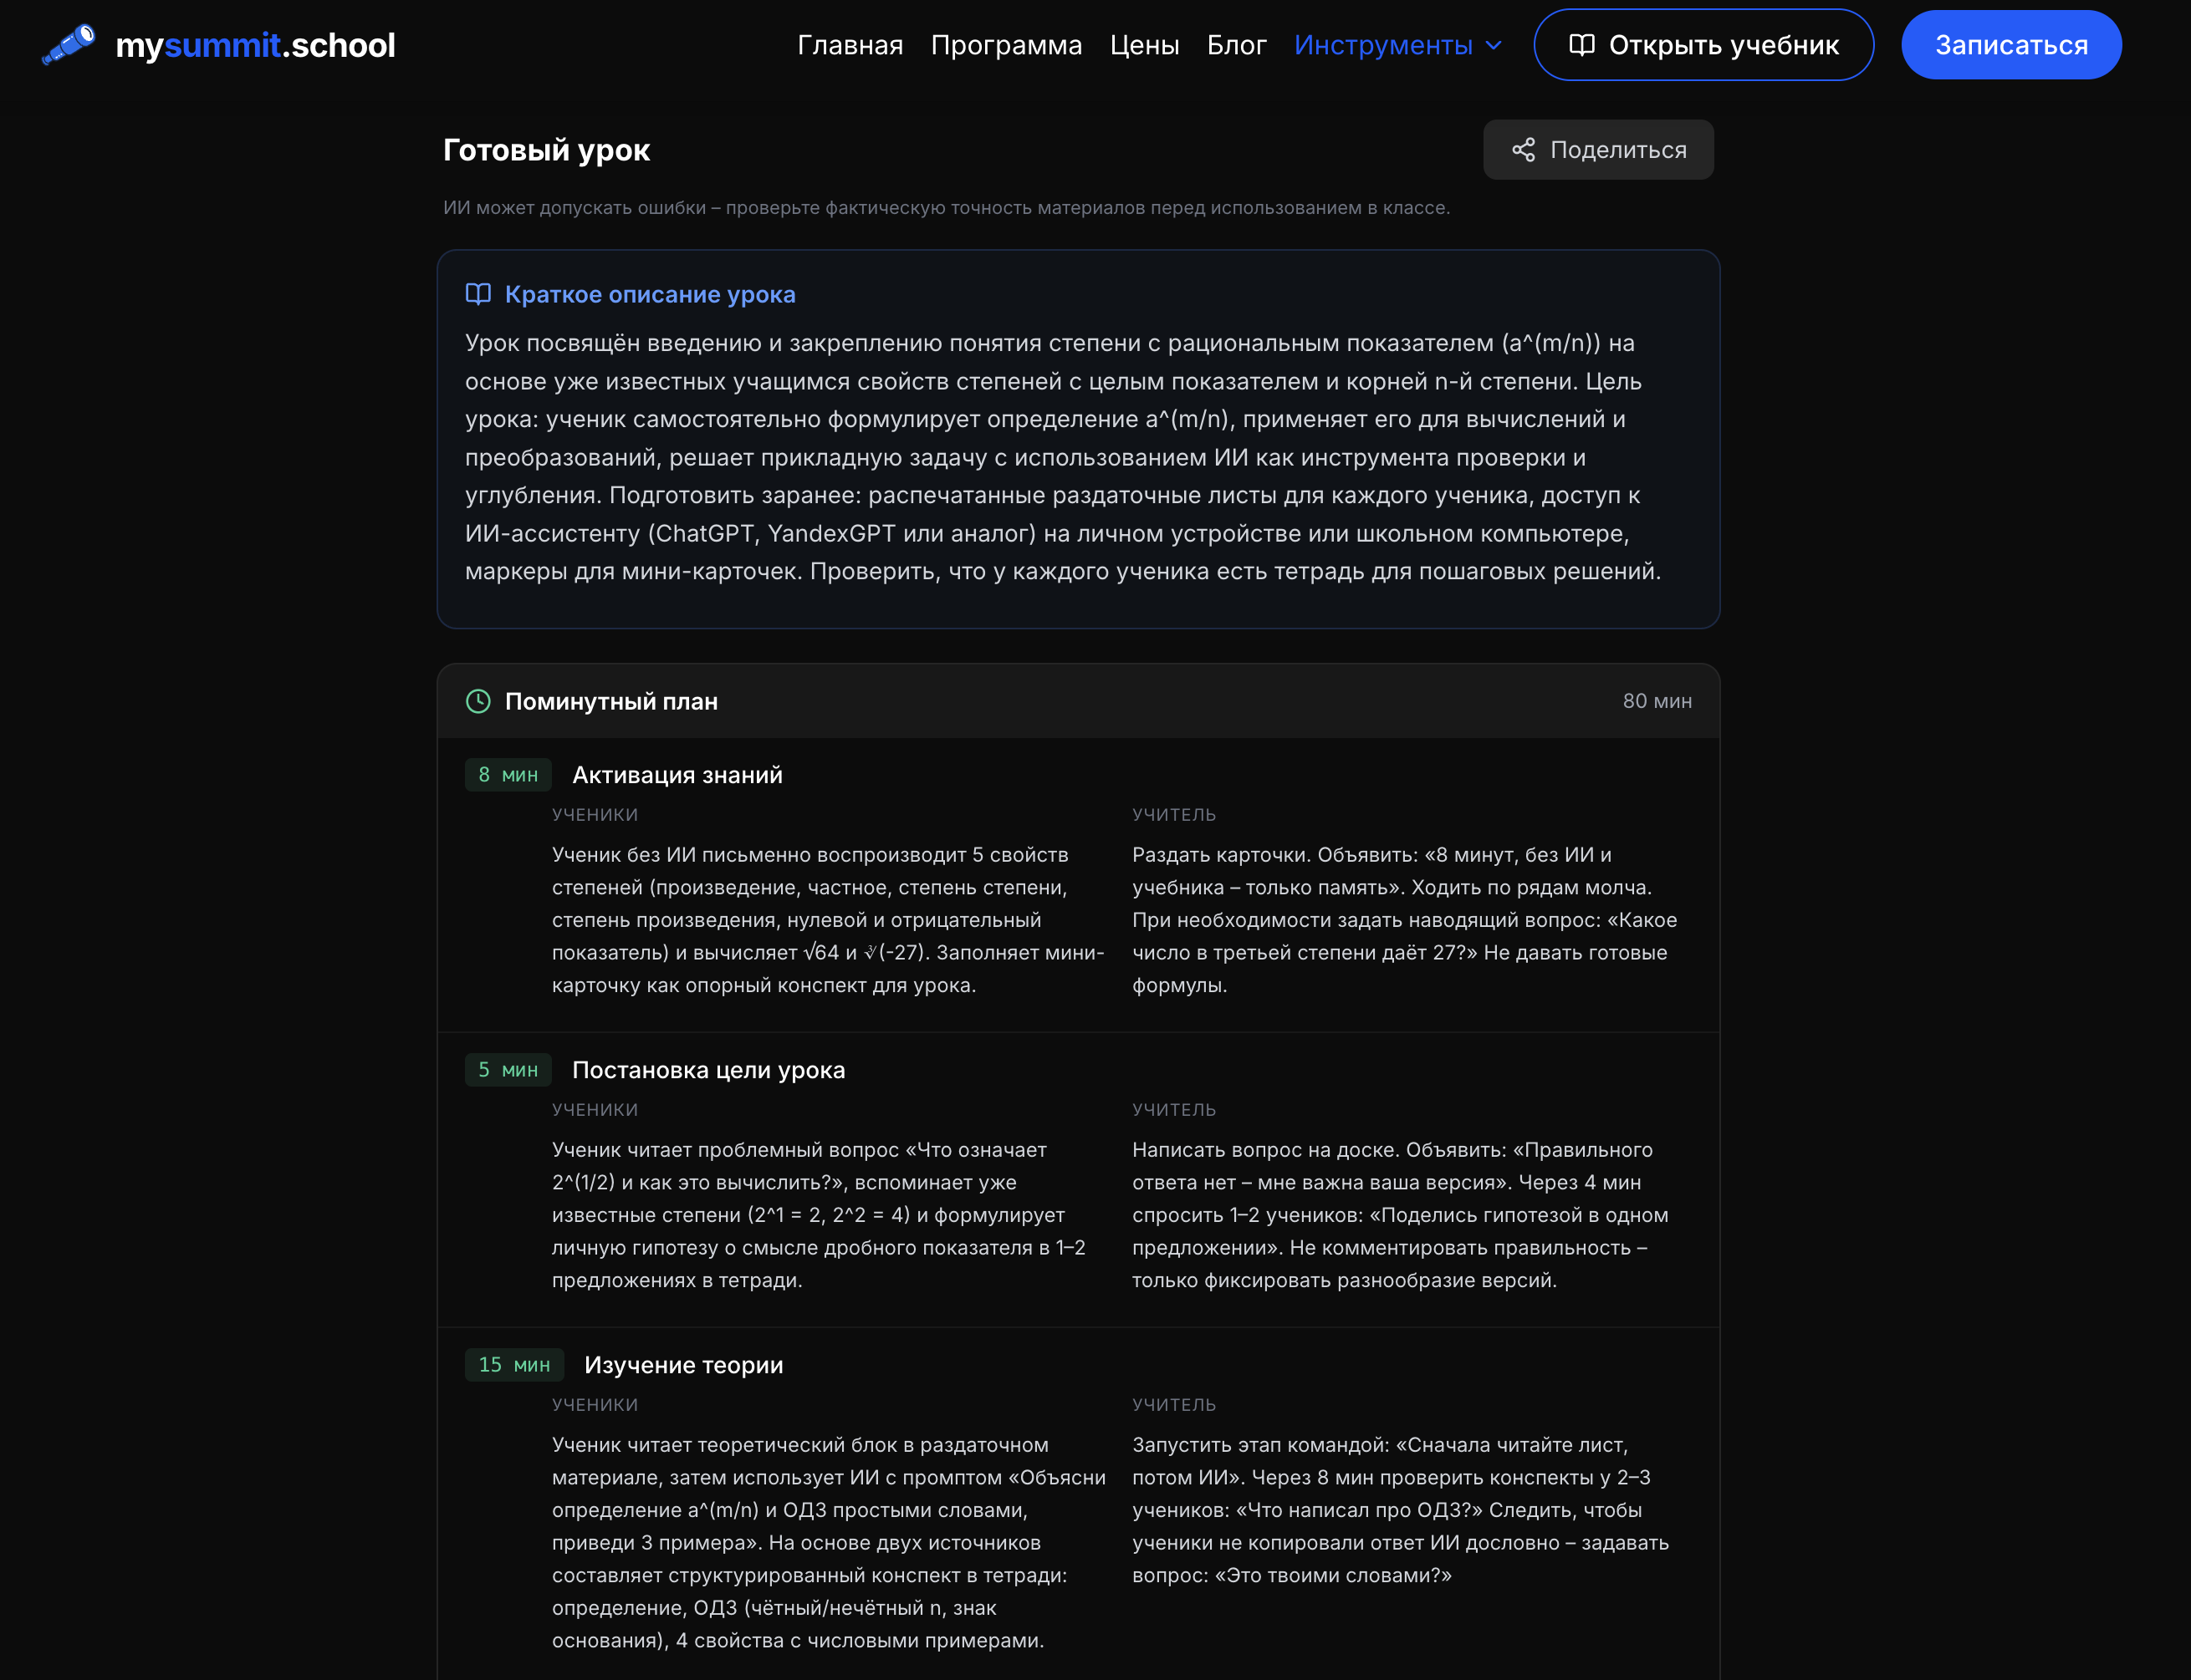The image size is (2191, 1680).
Task: Open the Блог page
Action: click(x=1237, y=45)
